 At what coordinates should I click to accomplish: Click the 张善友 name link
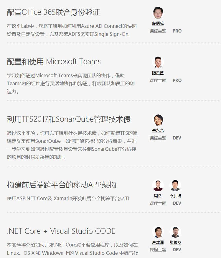click(175, 242)
